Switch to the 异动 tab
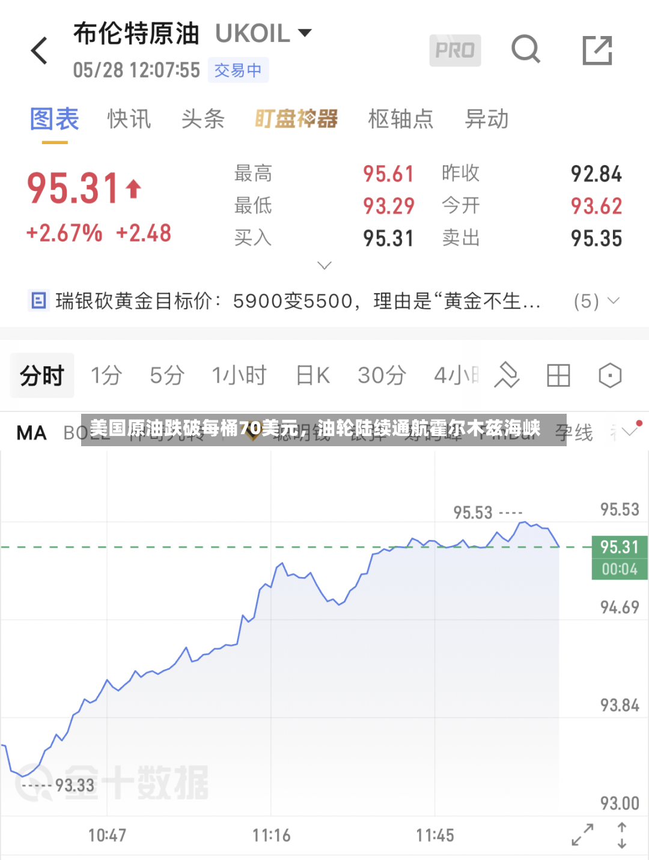The width and height of the screenshot is (649, 860). 487,119
